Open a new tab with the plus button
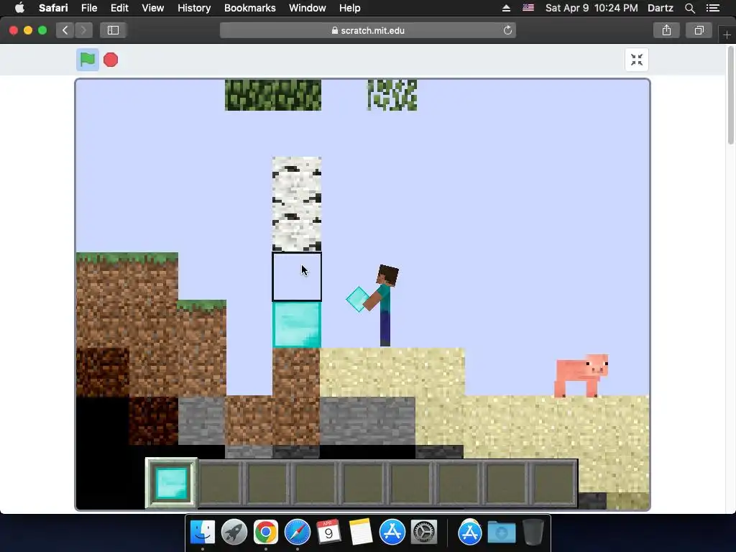The width and height of the screenshot is (736, 552). [727, 35]
